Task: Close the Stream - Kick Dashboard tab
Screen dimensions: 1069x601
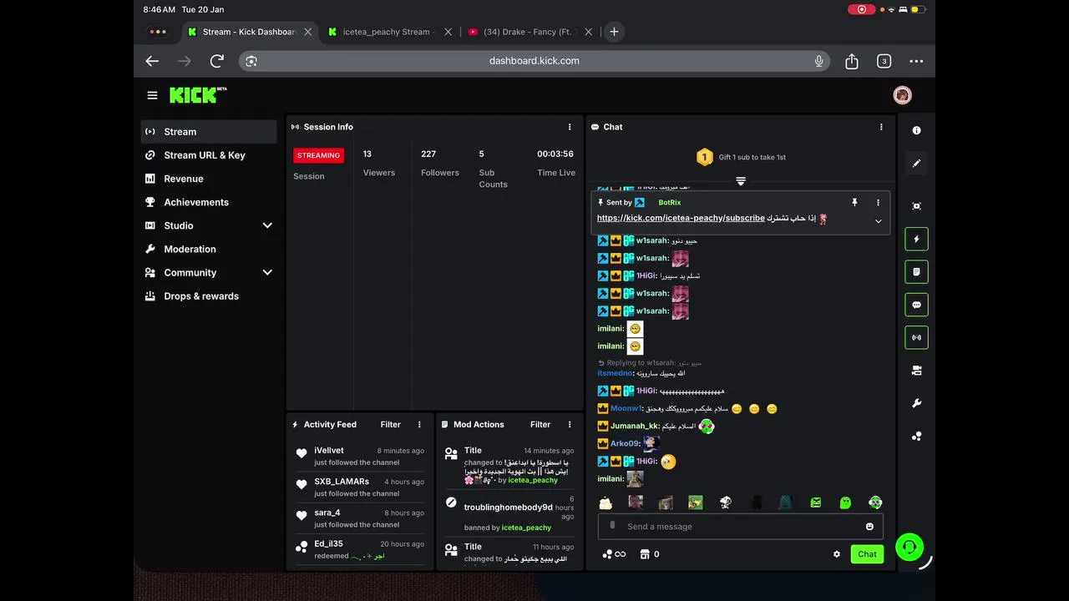Action: (308, 32)
